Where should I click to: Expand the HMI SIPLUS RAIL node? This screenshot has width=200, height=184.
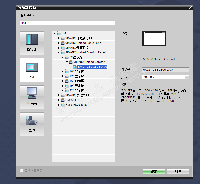click(x=59, y=105)
